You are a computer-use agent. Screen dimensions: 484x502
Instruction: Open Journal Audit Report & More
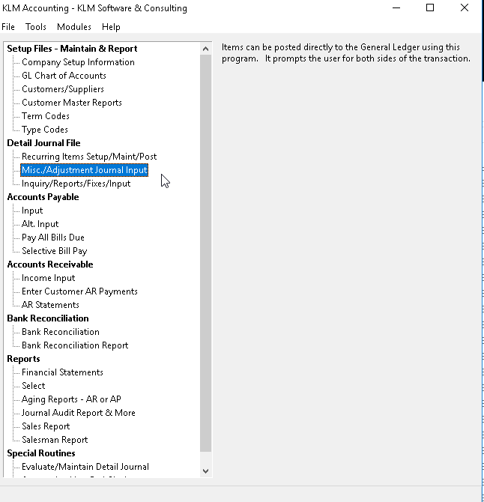click(79, 413)
